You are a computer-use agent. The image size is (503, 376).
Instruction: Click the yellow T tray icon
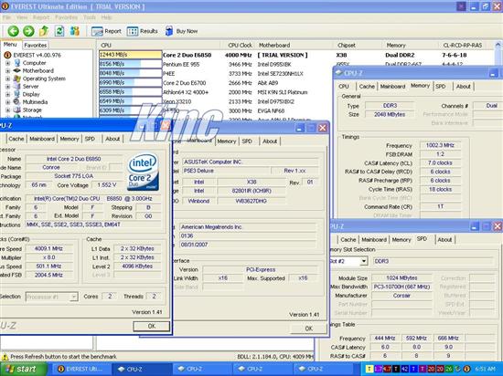point(369,369)
